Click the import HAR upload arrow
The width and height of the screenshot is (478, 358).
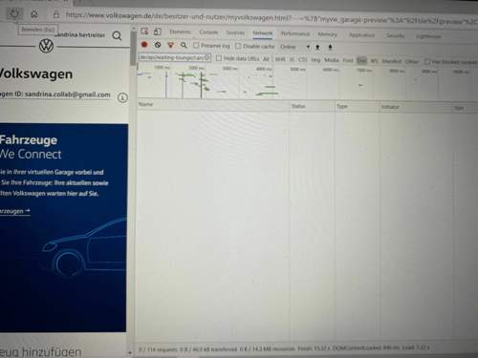coord(317,47)
